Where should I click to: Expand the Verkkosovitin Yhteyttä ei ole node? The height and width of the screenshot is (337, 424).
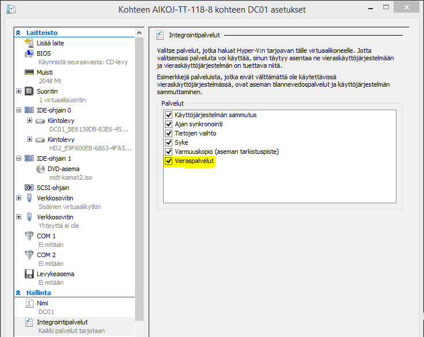18,217
